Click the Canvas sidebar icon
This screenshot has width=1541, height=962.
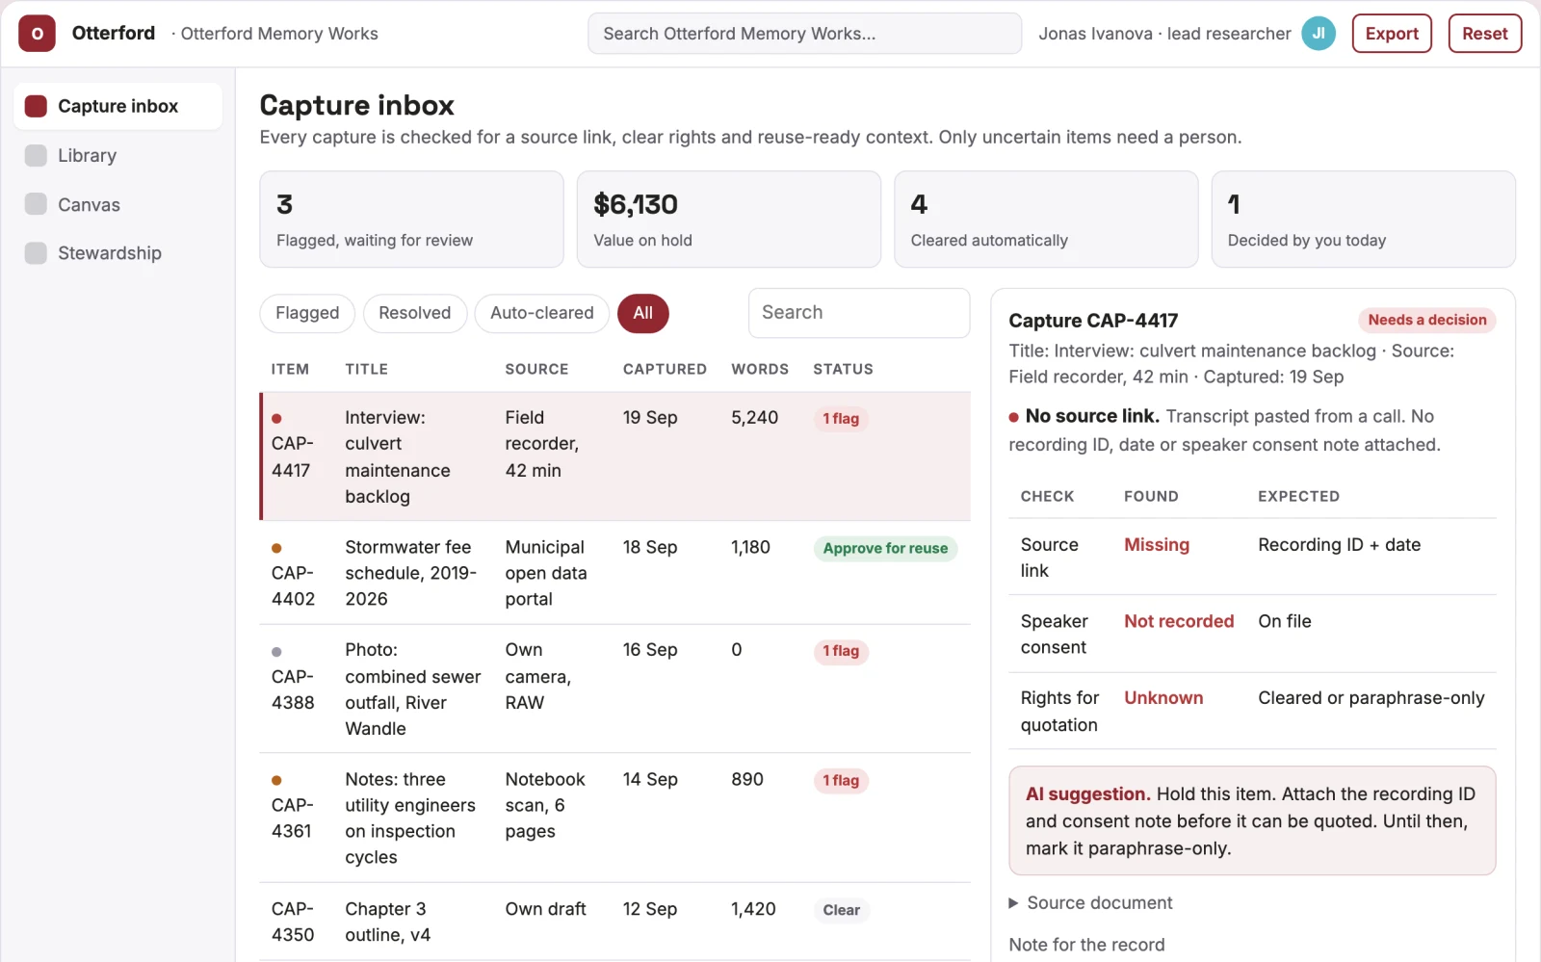(36, 204)
